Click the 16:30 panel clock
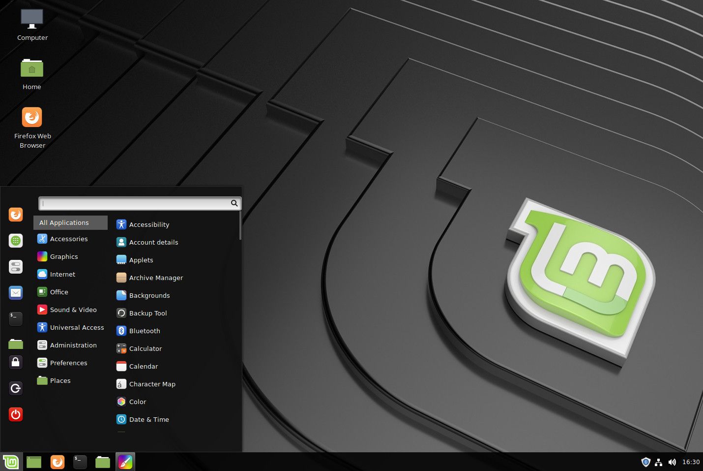Screen dimensions: 703x471 [691, 462]
